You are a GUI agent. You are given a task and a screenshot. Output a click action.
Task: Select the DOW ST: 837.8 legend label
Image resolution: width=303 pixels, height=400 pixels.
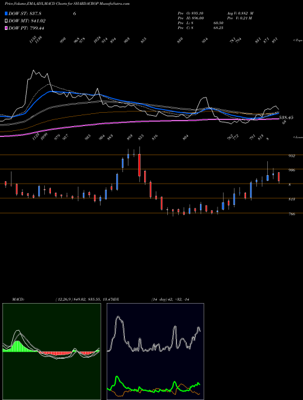tap(25, 14)
